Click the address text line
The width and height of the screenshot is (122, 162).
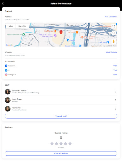[x=17, y=20]
